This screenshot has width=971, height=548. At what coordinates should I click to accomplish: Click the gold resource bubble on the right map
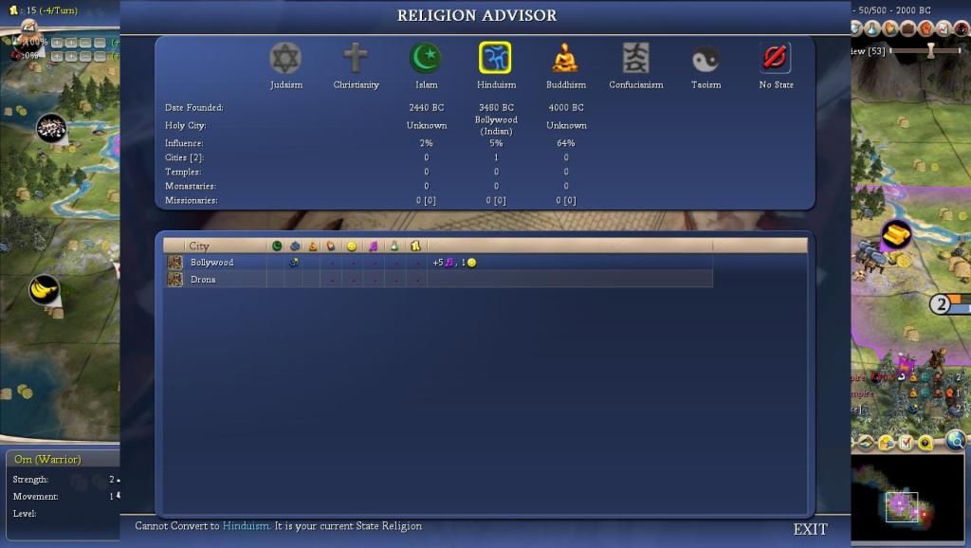pos(896,235)
